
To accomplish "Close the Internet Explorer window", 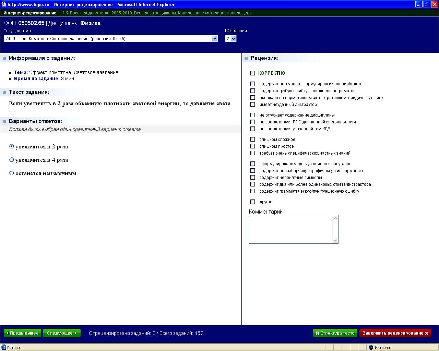I will click(x=434, y=4).
